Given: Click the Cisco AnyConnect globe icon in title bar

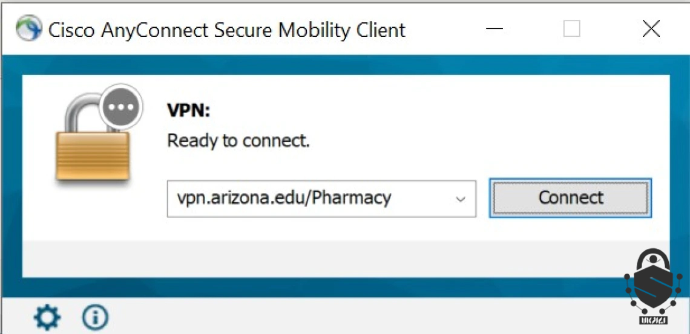Looking at the screenshot, I should (28, 28).
